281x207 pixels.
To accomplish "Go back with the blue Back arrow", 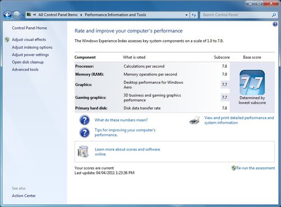I will pyautogui.click(x=8, y=15).
